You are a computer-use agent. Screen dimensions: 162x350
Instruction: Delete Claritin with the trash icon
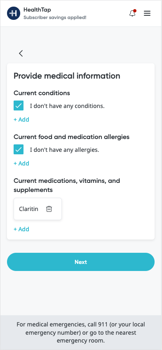[x=49, y=209]
